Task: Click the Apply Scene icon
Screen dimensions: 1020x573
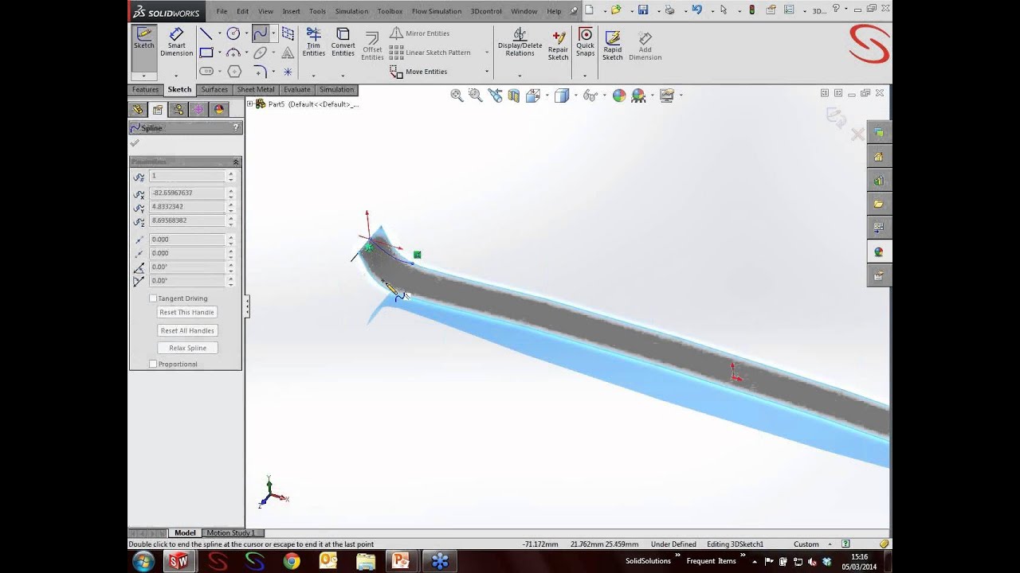Action: click(x=638, y=95)
